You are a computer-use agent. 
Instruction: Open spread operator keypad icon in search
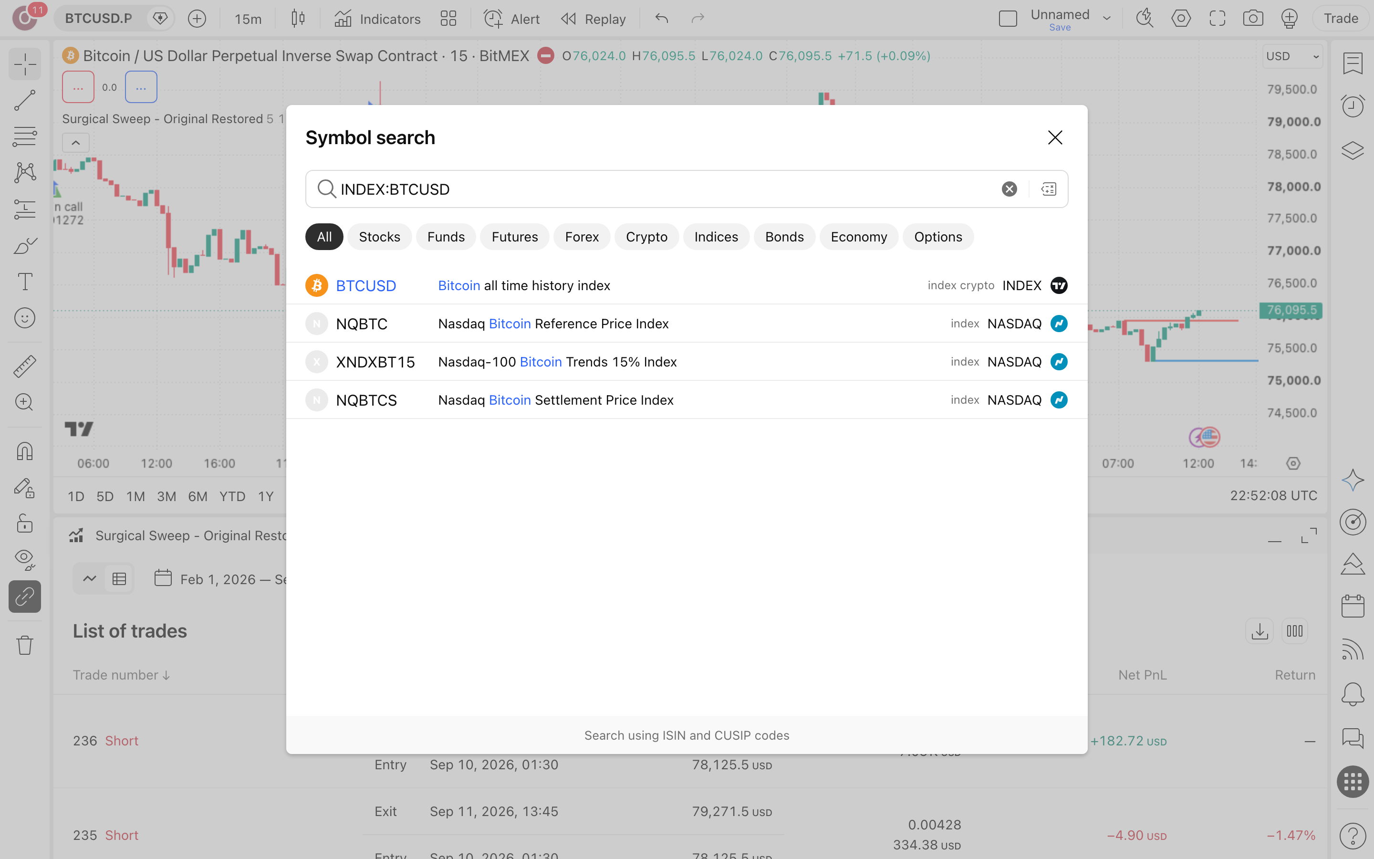(x=1049, y=189)
